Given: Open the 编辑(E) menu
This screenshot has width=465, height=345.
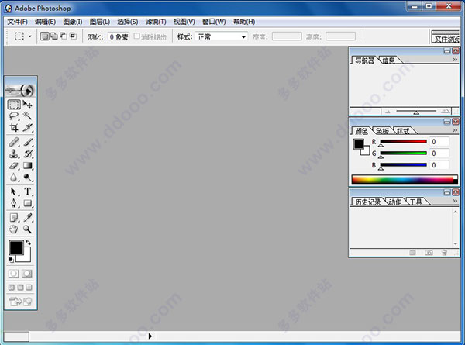Looking at the screenshot, I should coord(45,22).
